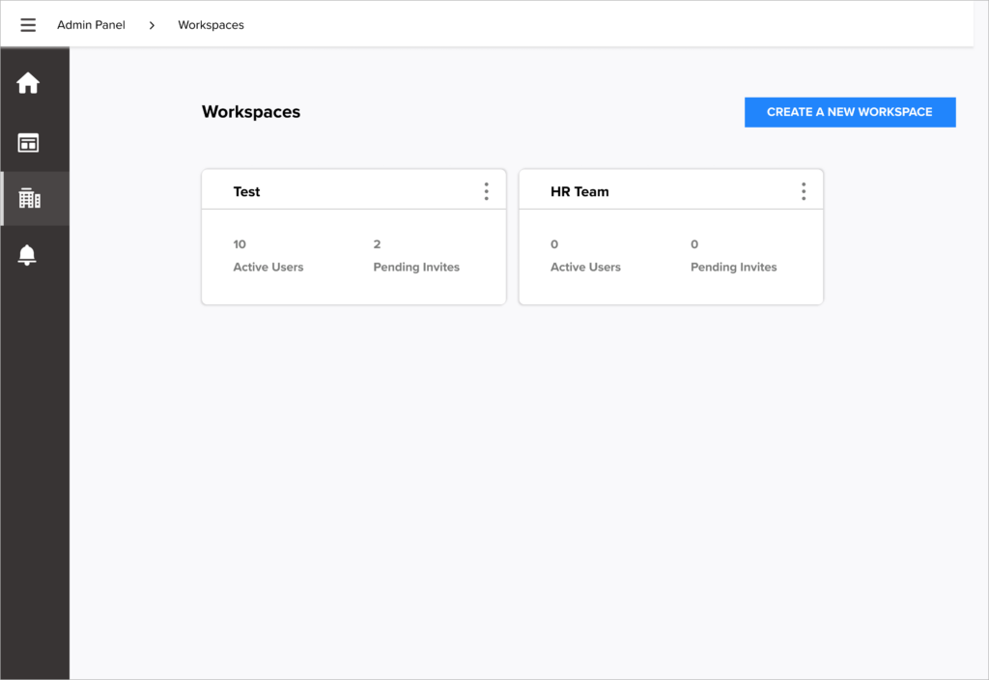Navigate to Admin Panel via breadcrumb

[x=91, y=24]
